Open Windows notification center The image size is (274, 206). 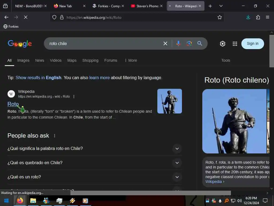point(265,201)
